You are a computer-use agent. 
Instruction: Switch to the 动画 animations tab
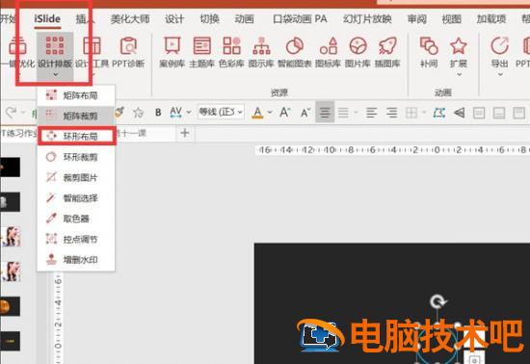(245, 19)
